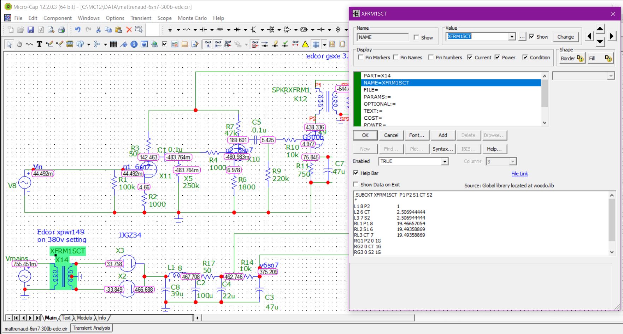The width and height of the screenshot is (623, 334).
Task: Open the File Link hyperlink
Action: tap(519, 174)
